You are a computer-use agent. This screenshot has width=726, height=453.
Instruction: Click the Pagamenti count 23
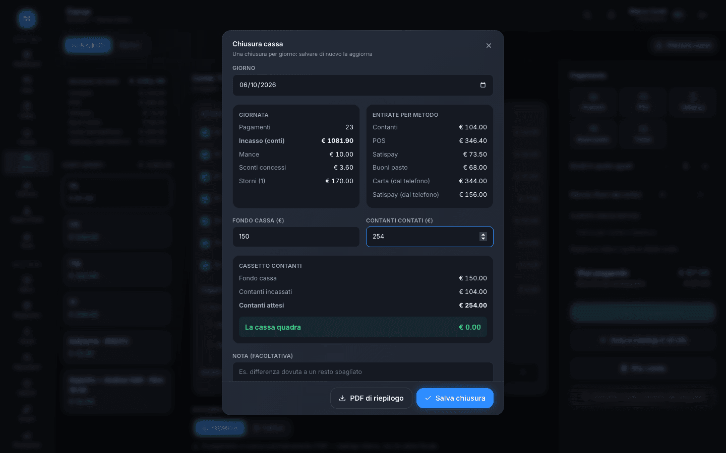[x=349, y=127]
